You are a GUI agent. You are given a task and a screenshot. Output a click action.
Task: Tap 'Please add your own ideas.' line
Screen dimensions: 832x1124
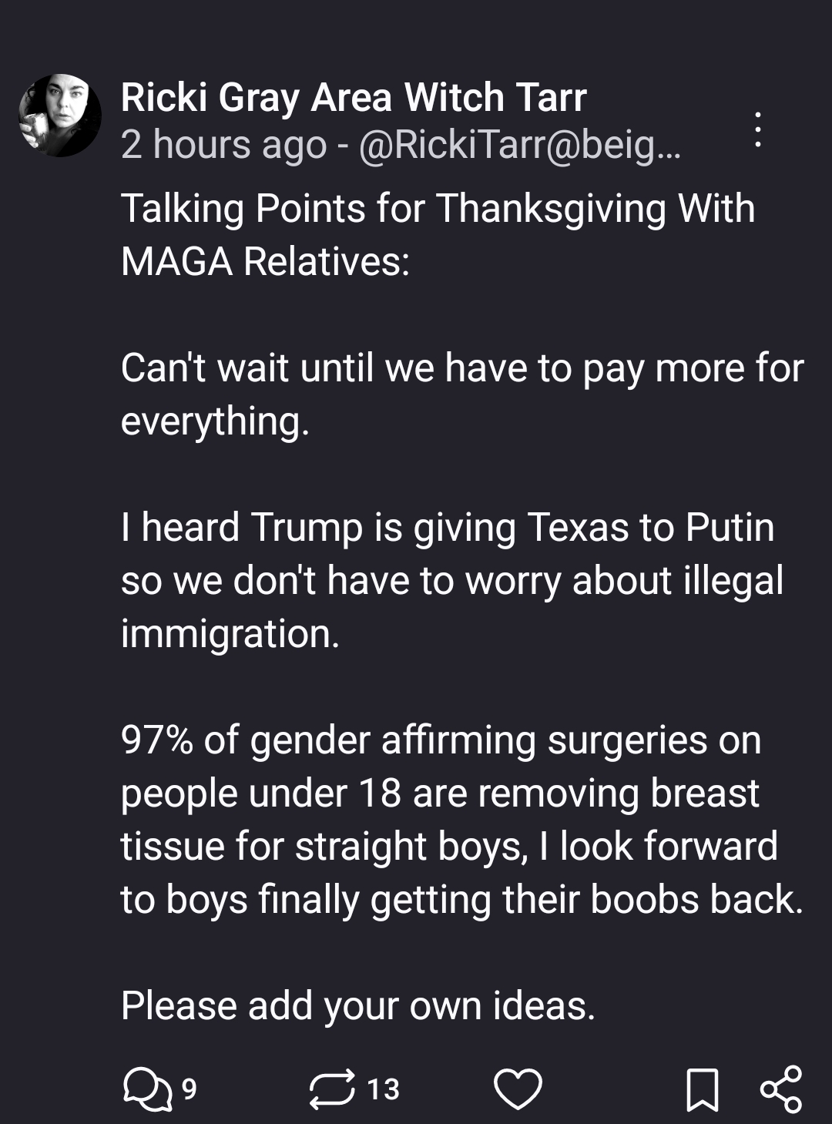tap(358, 1006)
